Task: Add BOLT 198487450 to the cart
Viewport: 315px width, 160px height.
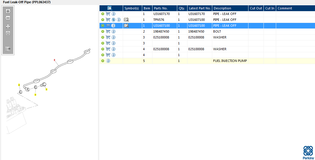Action: pyautogui.click(x=108, y=31)
